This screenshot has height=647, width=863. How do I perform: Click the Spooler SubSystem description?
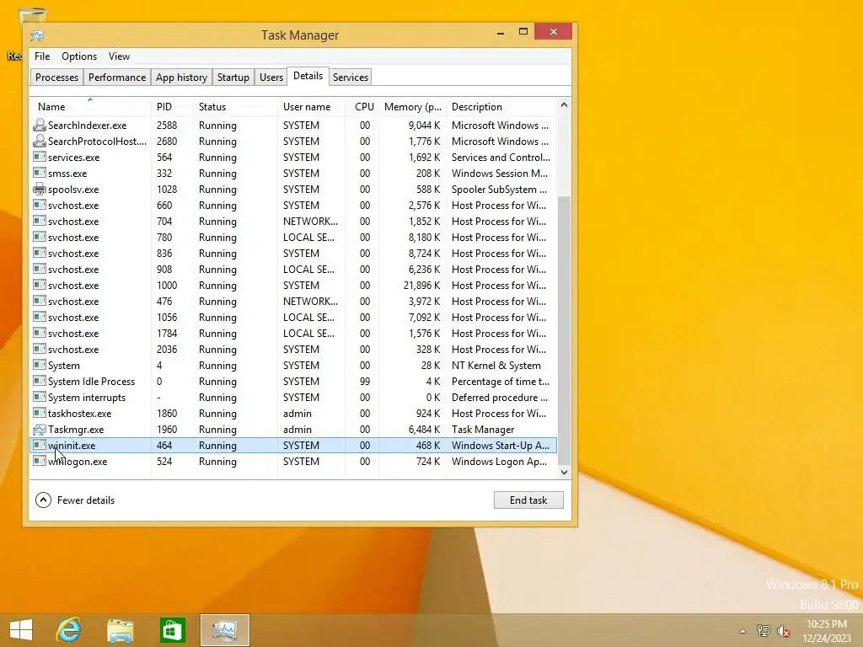click(500, 189)
